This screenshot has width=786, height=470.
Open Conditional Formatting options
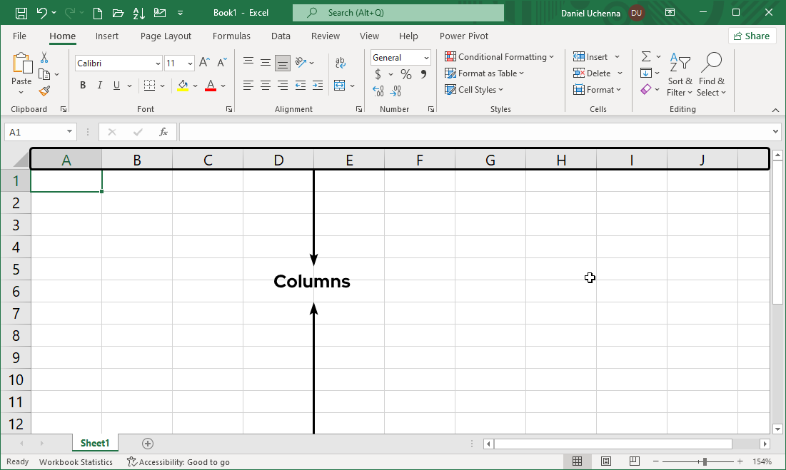(x=500, y=56)
